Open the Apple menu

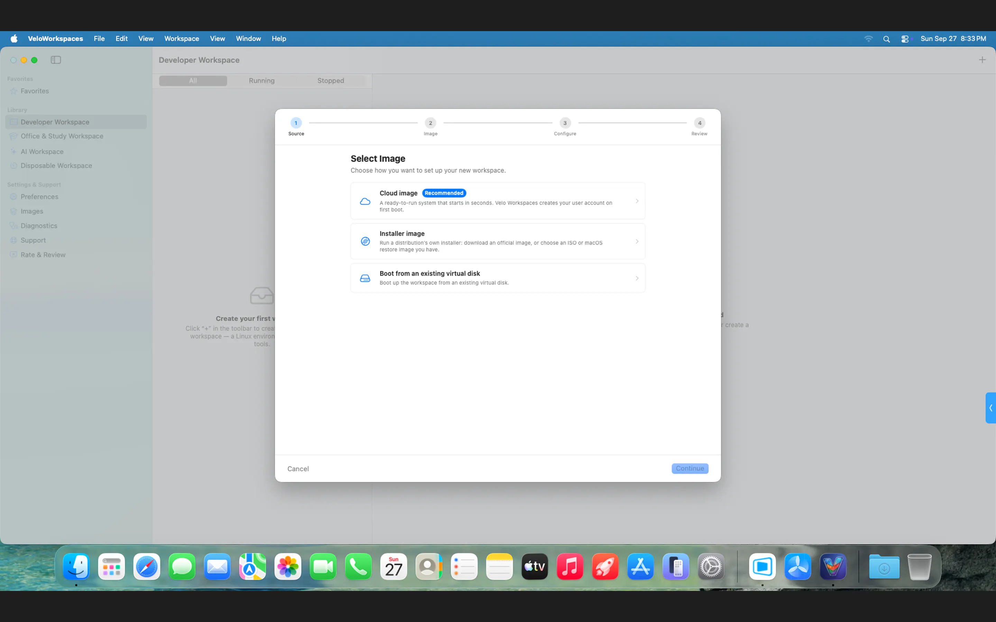click(14, 39)
